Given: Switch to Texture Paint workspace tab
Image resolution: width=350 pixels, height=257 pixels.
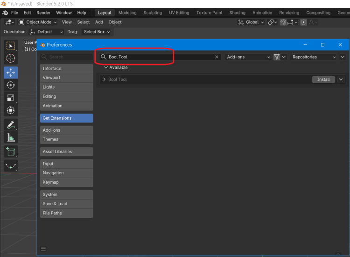Looking at the screenshot, I should click(x=210, y=13).
